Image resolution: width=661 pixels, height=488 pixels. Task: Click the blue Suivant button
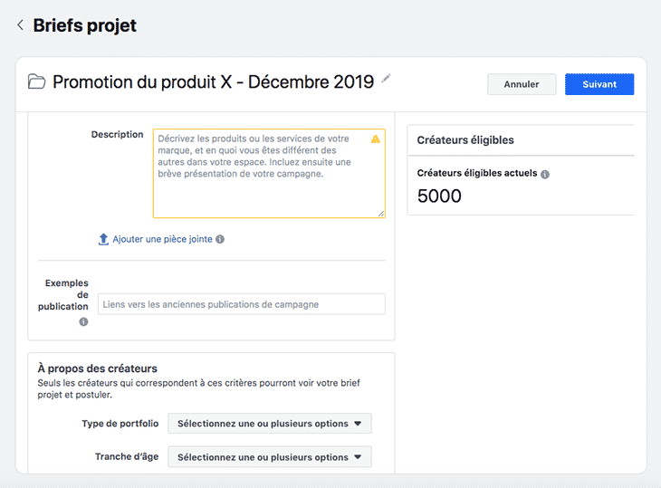(x=599, y=84)
